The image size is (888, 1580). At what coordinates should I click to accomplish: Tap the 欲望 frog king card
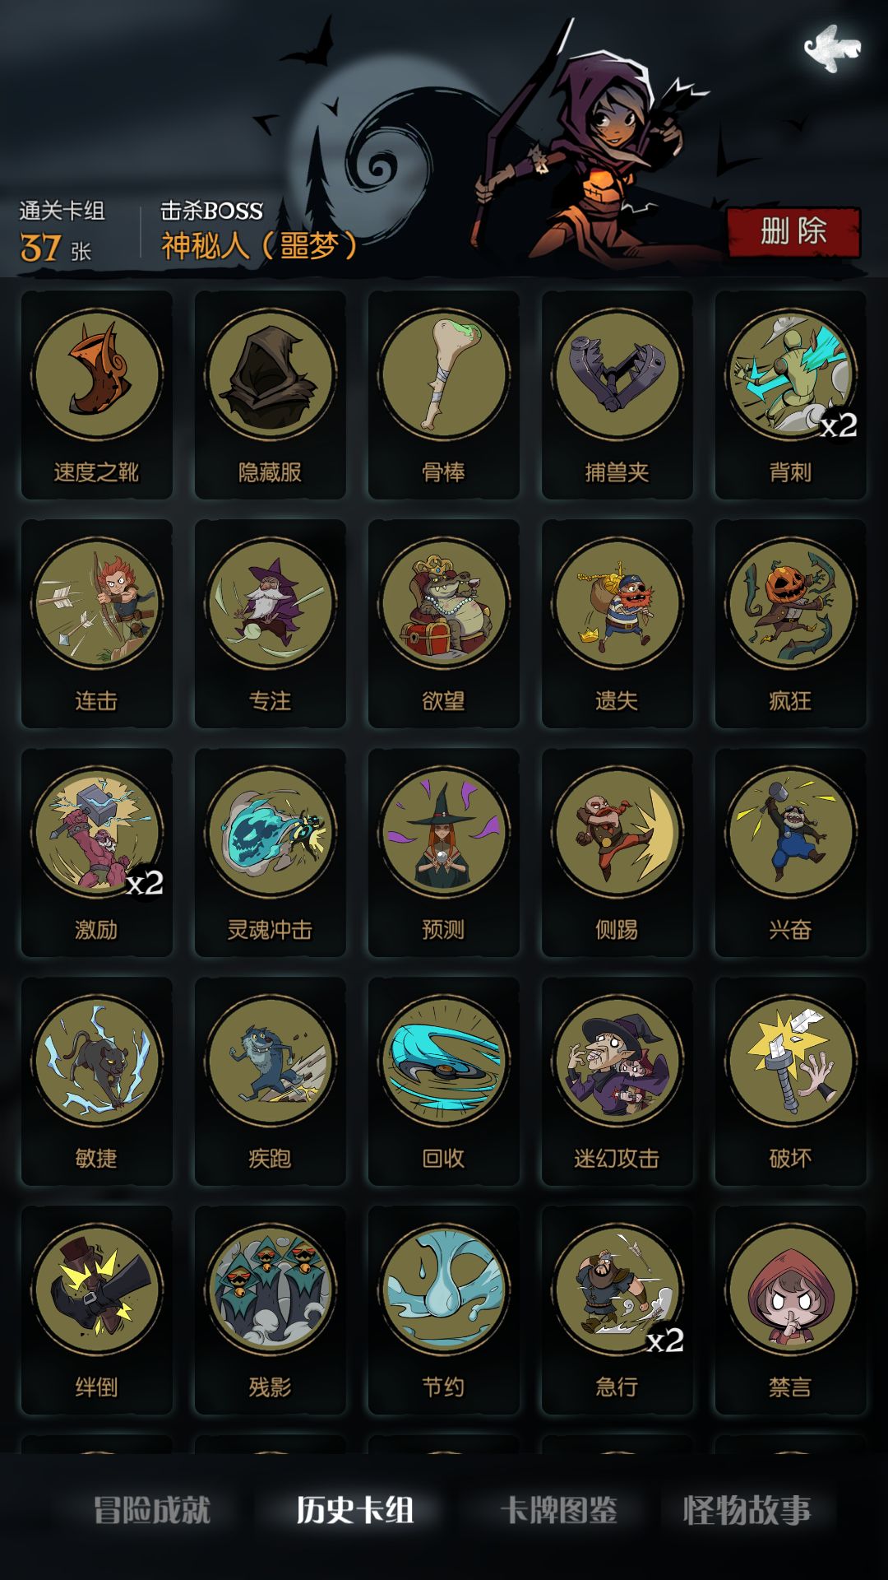[x=444, y=623]
